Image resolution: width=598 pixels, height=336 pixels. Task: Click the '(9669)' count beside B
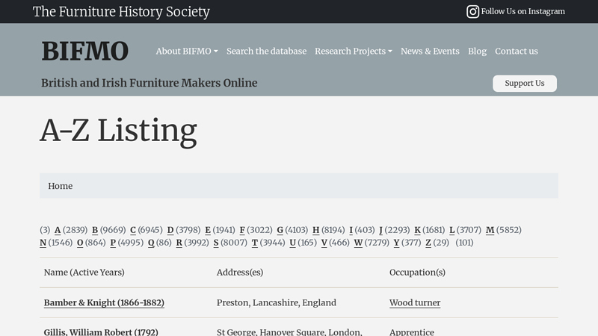click(x=113, y=230)
